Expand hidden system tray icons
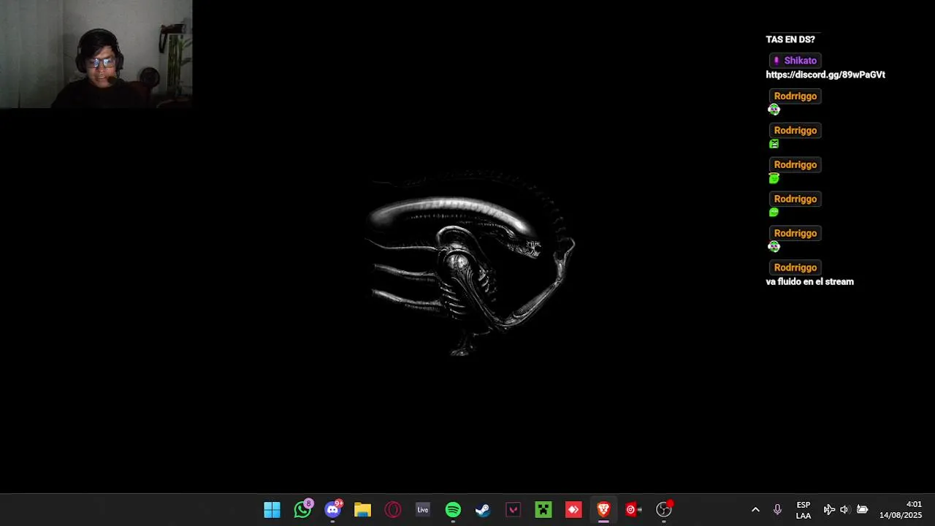935x526 pixels. [755, 510]
